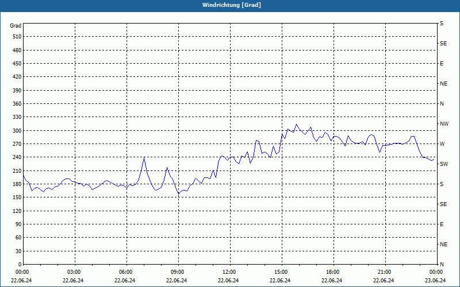Click the 22.06.24 date beneath 12:00
The image size is (460, 287).
[x=228, y=281]
